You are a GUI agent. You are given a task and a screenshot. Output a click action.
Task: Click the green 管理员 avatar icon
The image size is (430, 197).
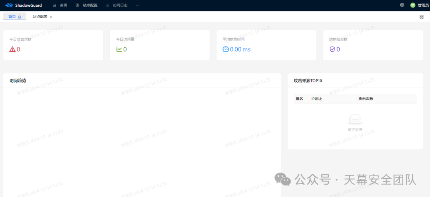413,5
